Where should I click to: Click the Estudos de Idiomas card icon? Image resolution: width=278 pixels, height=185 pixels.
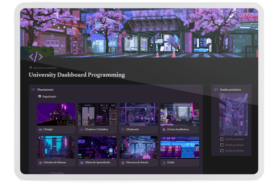40,163
